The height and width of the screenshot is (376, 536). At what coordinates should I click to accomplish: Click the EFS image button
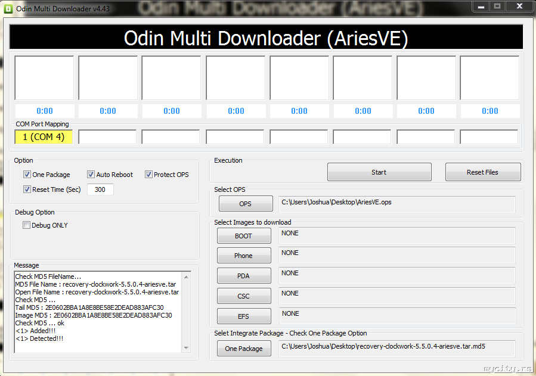(244, 316)
